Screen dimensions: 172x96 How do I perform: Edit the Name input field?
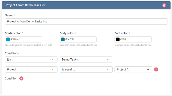pyautogui.click(x=86, y=21)
